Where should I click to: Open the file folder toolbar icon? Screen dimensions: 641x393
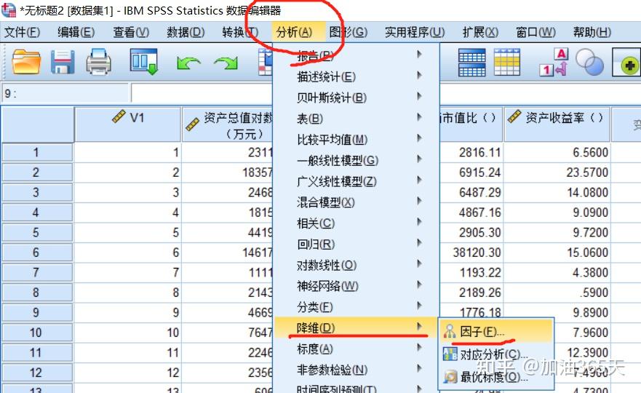pos(26,62)
